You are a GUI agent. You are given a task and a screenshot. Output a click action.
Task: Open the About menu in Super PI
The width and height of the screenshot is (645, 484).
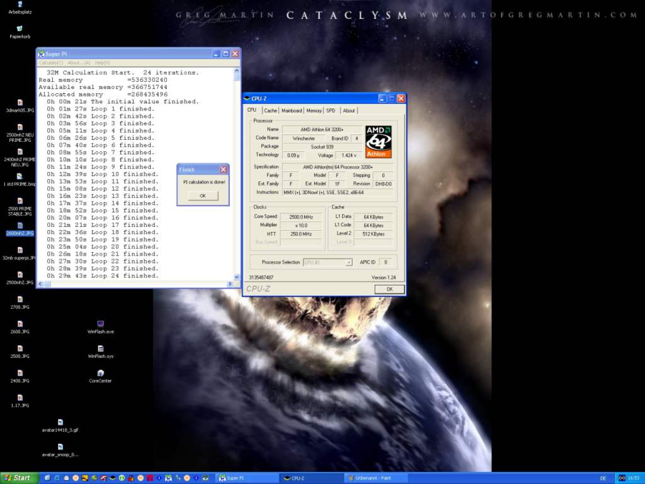click(79, 62)
